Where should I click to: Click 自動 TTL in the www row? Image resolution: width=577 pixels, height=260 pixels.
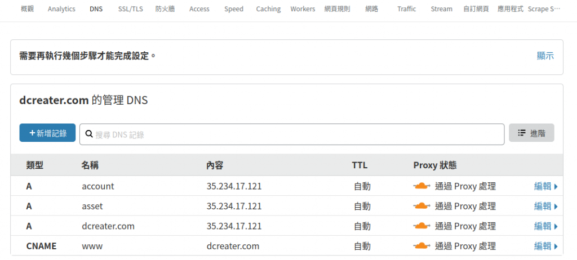tap(362, 246)
